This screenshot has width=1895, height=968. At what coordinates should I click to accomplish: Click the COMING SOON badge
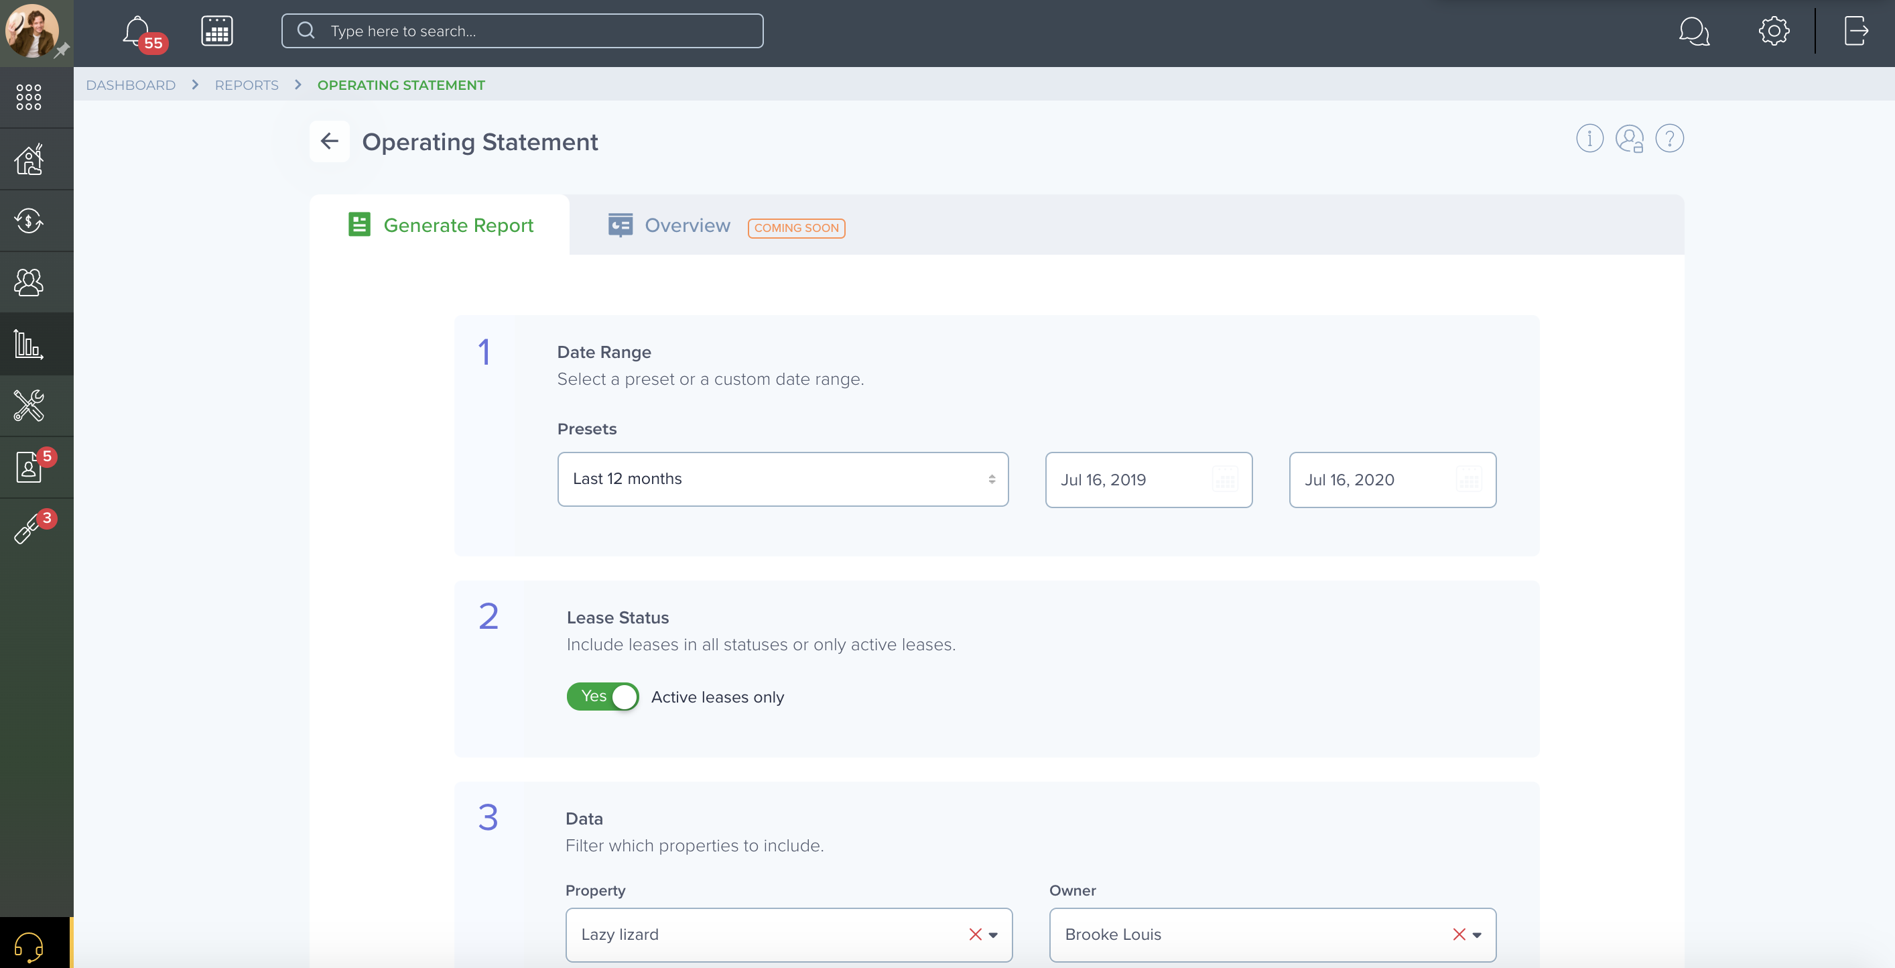796,228
